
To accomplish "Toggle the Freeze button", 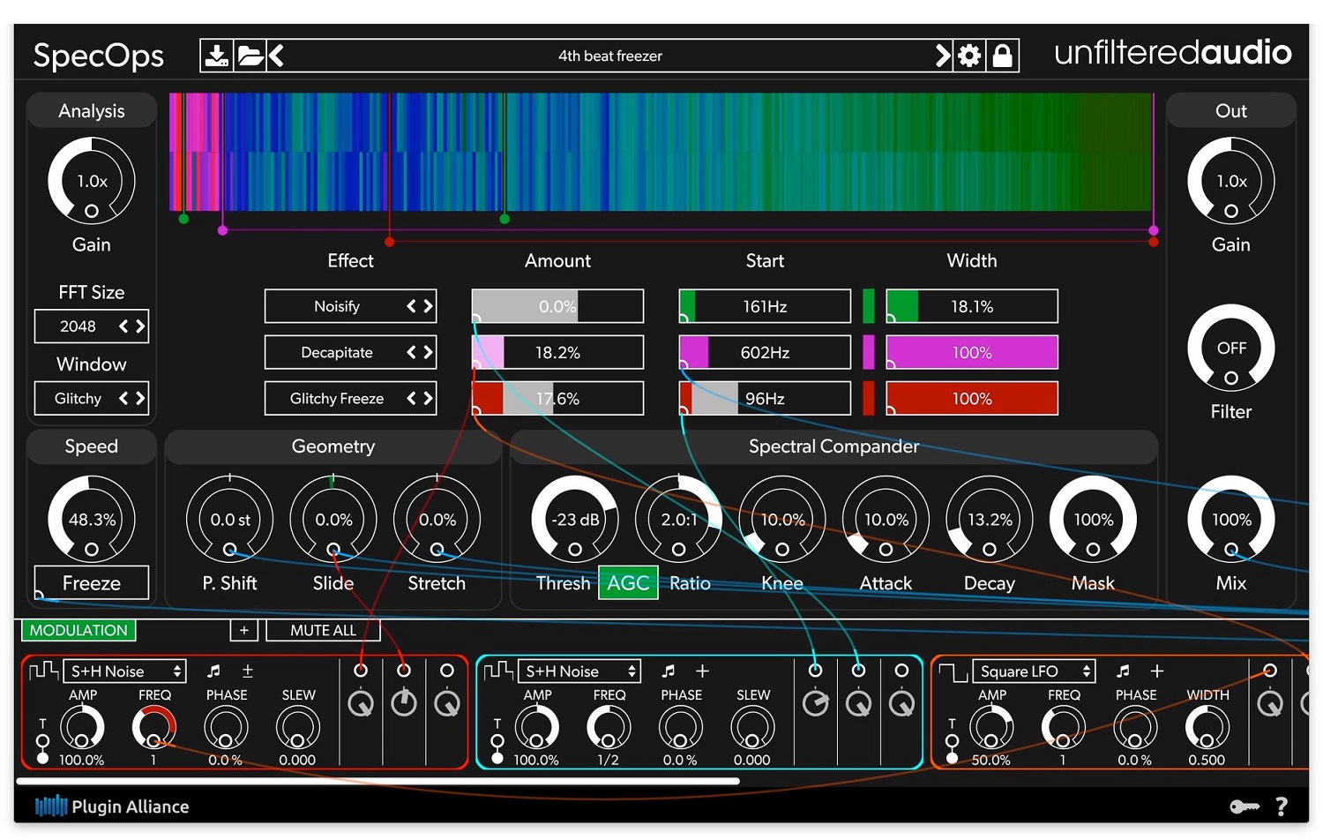I will [92, 583].
